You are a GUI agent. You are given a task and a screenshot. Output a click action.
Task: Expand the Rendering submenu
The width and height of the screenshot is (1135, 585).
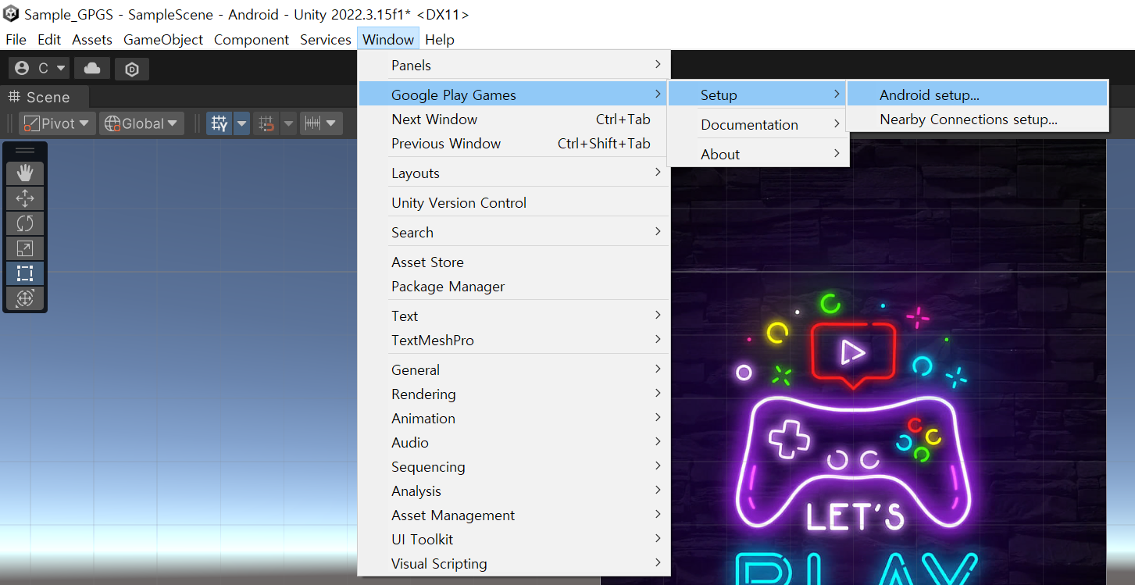pyautogui.click(x=514, y=394)
